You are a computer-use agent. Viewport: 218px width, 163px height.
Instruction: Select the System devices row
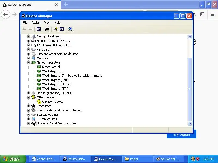click(x=47, y=119)
